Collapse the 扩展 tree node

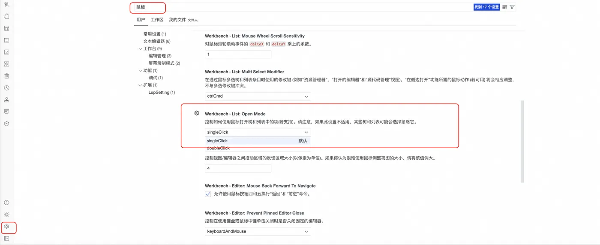(x=140, y=85)
